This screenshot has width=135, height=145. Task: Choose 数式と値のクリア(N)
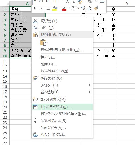[62, 71]
